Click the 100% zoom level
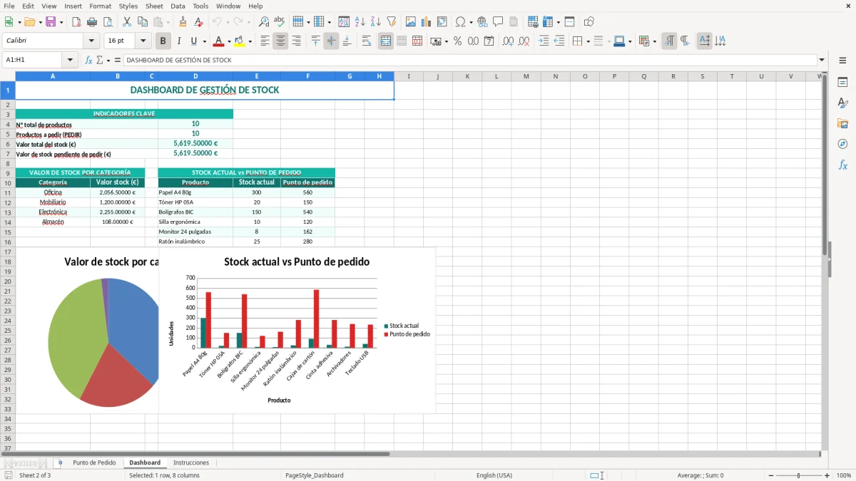The image size is (856, 481). click(x=844, y=475)
